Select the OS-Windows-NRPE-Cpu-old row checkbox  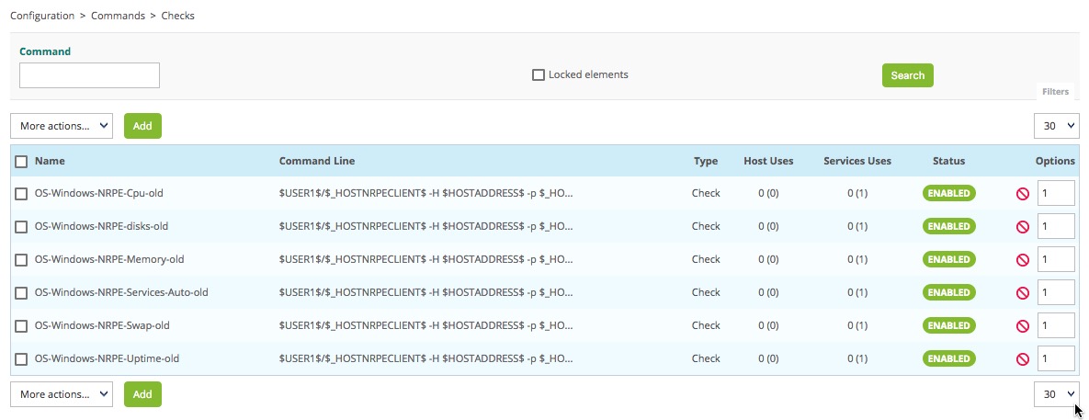pyautogui.click(x=21, y=194)
